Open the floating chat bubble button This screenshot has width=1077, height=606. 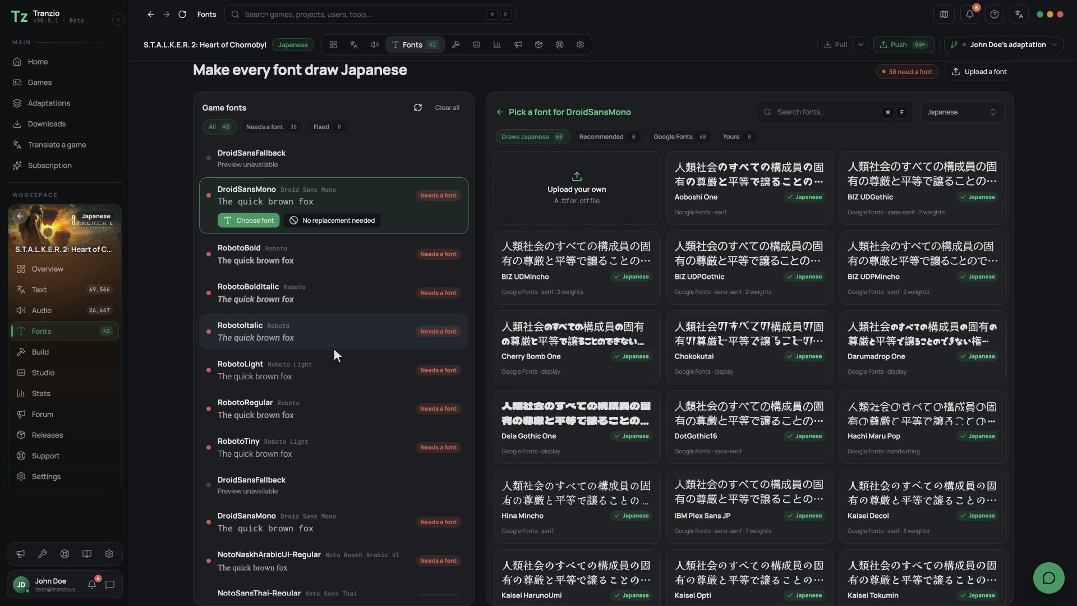click(x=1048, y=578)
